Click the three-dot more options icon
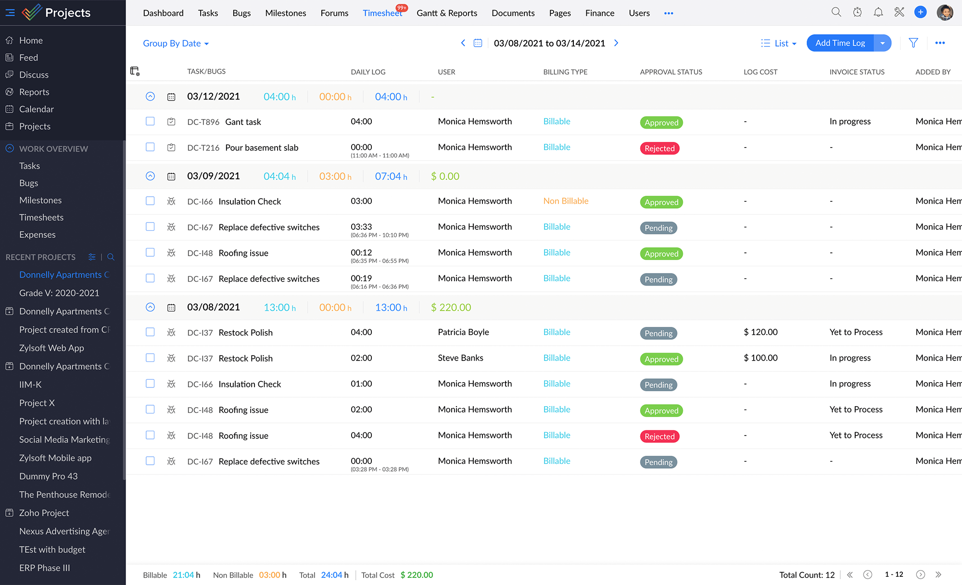Image resolution: width=962 pixels, height=585 pixels. coord(940,43)
